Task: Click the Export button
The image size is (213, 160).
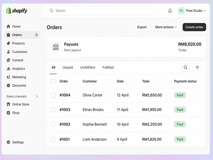Action: (x=142, y=27)
